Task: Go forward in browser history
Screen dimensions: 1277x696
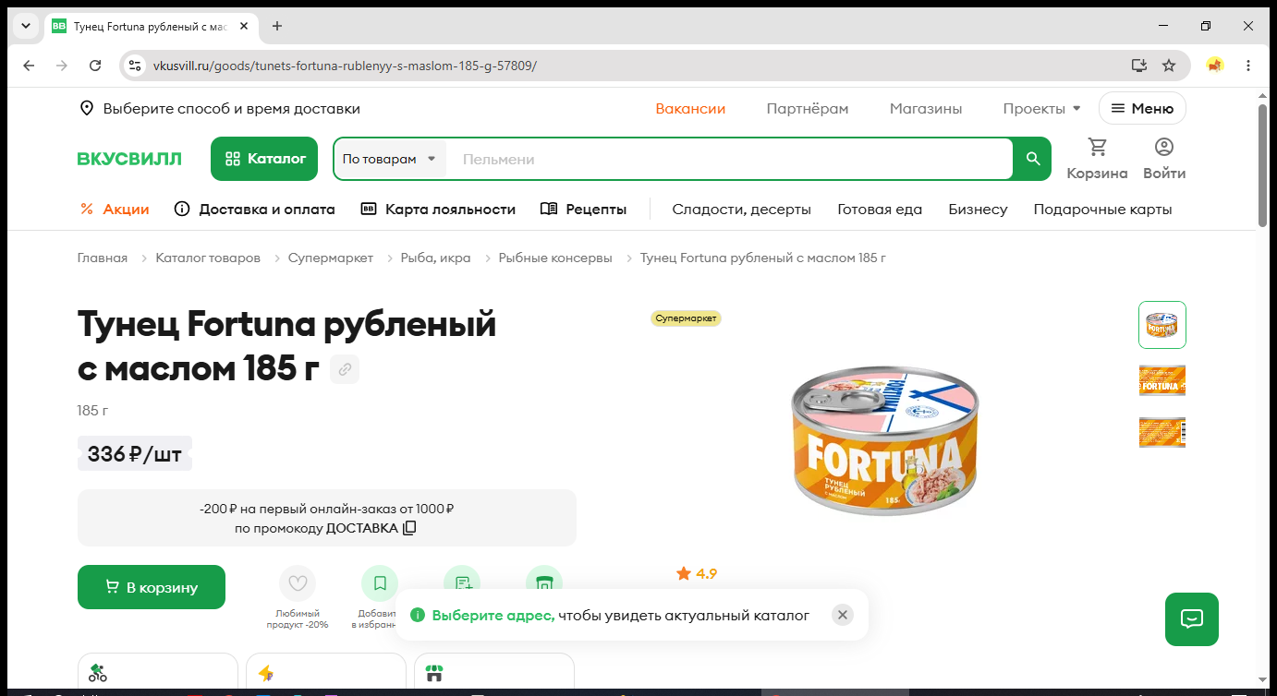Action: 62,66
